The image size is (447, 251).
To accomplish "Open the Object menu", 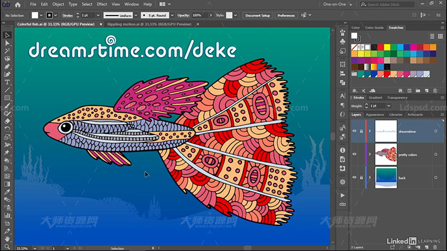I will (58, 4).
